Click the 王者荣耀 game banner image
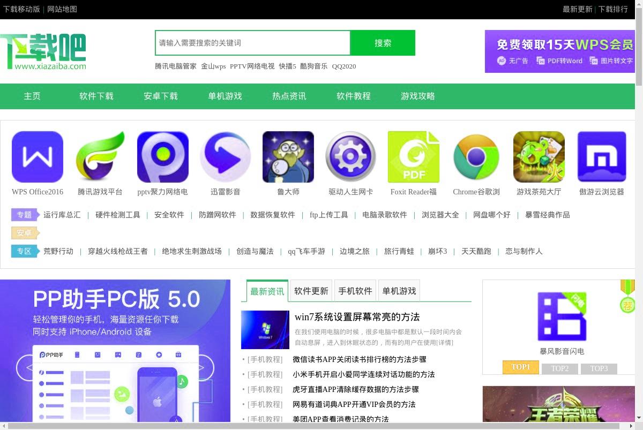Viewport: 643px width, 430px height. [x=558, y=404]
